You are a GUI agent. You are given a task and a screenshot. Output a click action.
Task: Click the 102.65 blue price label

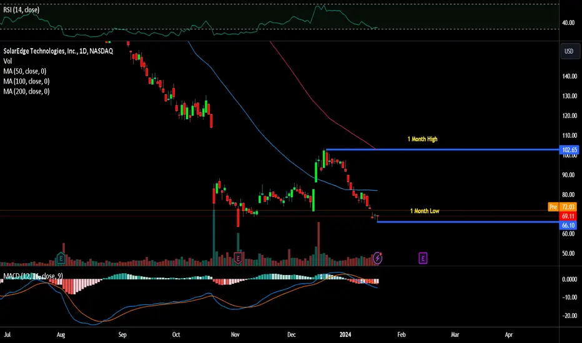click(569, 150)
